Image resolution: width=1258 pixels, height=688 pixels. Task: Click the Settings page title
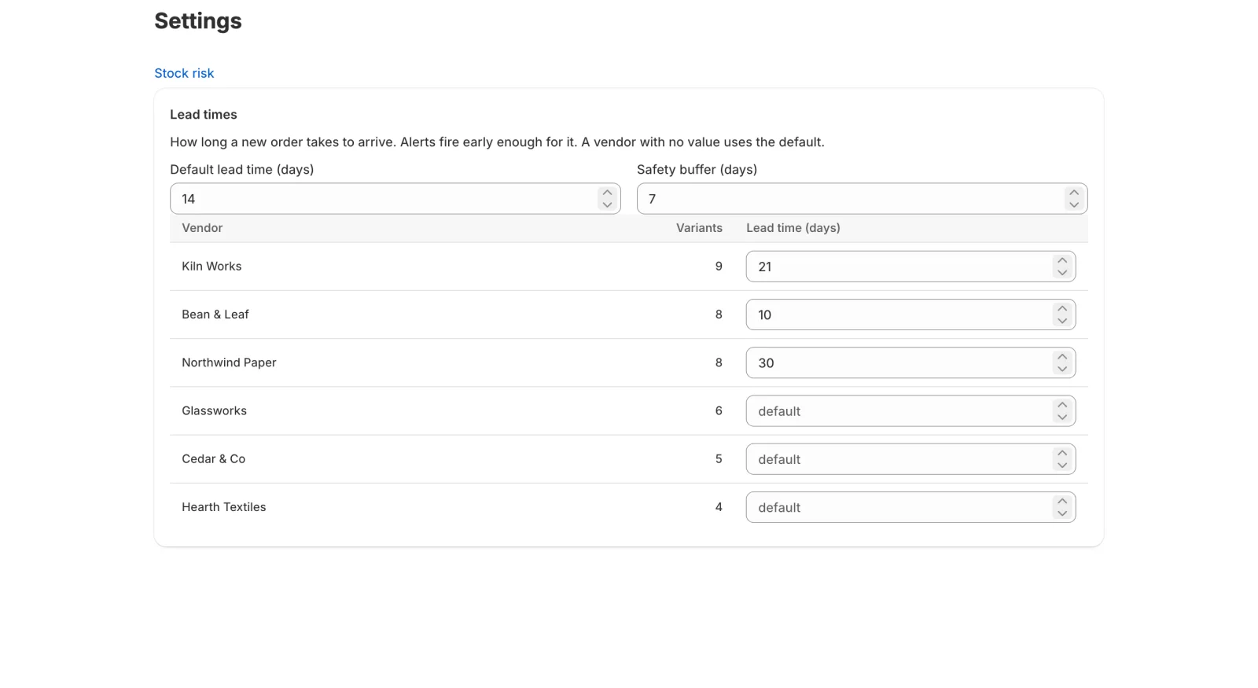tap(198, 21)
